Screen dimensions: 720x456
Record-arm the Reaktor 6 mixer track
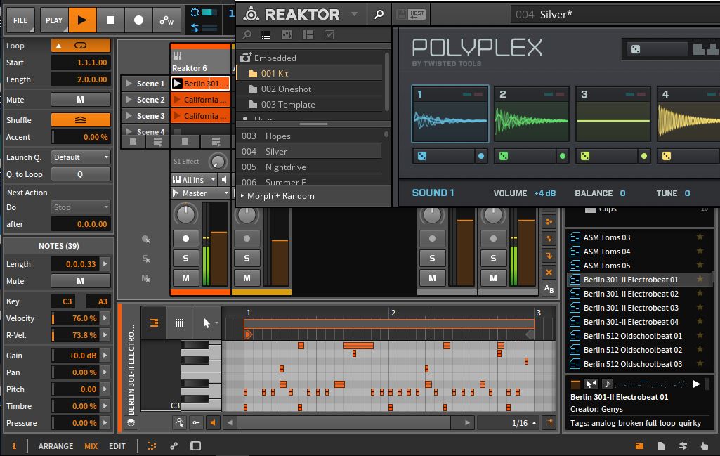click(x=185, y=239)
